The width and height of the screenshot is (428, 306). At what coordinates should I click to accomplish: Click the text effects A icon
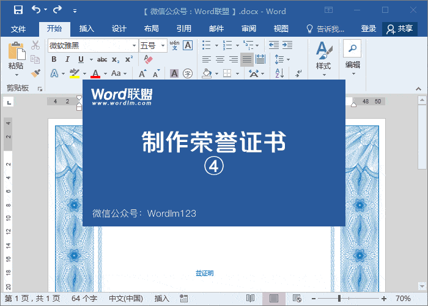54,73
